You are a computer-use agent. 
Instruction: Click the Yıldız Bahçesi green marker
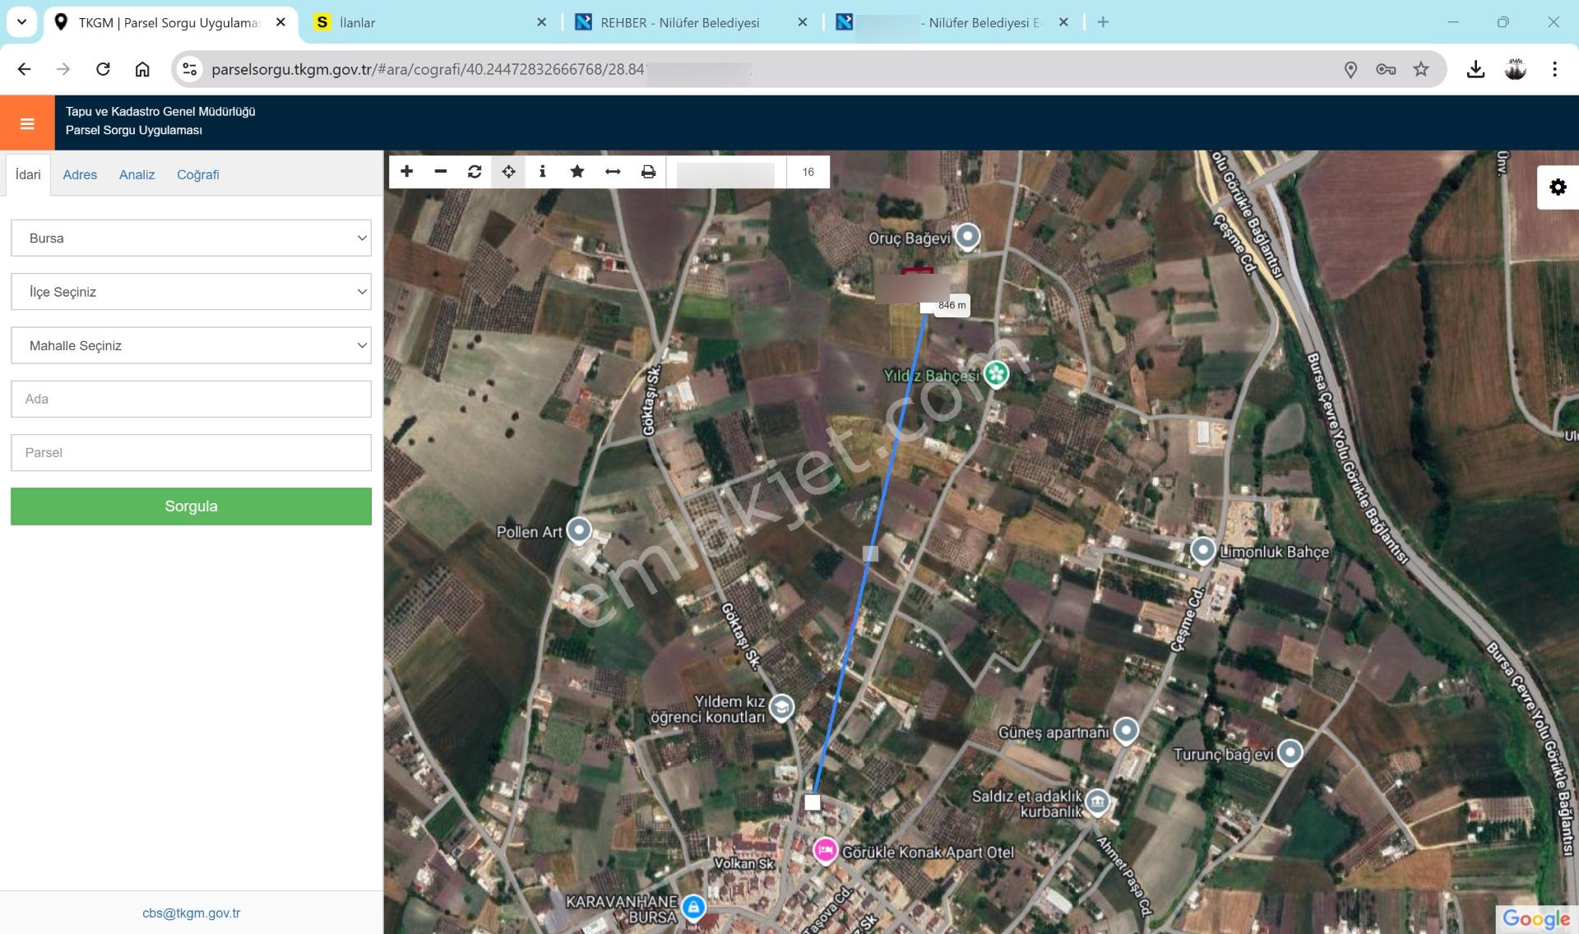997,374
